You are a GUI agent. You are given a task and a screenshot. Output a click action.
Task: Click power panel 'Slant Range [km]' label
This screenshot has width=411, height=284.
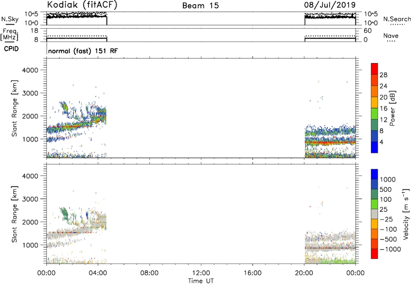14,108
